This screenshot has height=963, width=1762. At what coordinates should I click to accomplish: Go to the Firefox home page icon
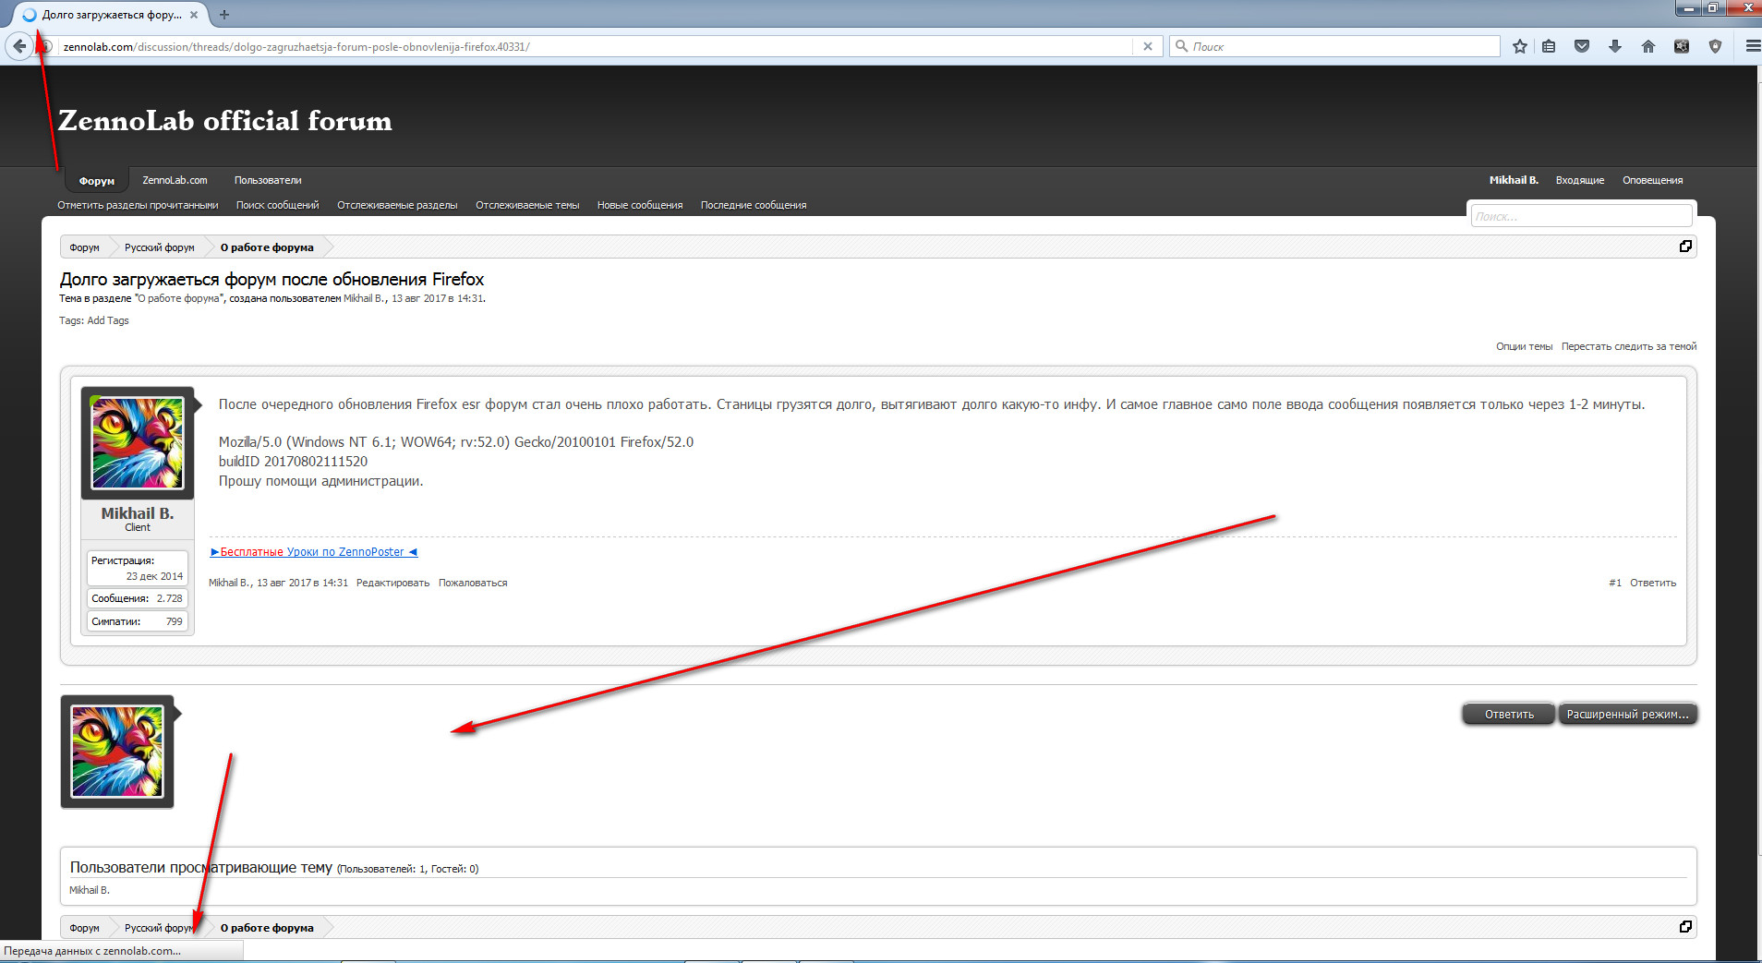pyautogui.click(x=1648, y=46)
